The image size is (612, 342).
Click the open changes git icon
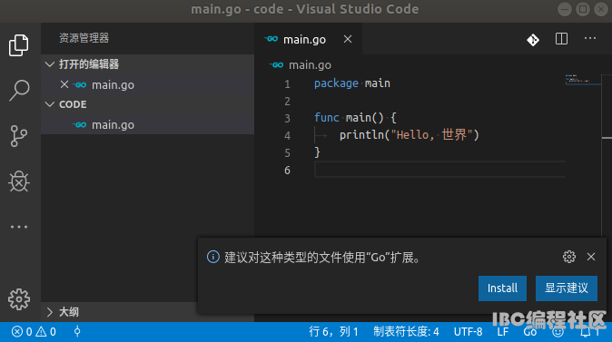pyautogui.click(x=533, y=39)
